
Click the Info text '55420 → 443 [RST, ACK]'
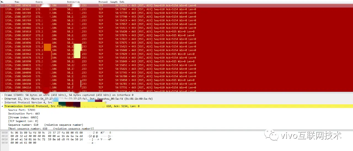pos(136,32)
